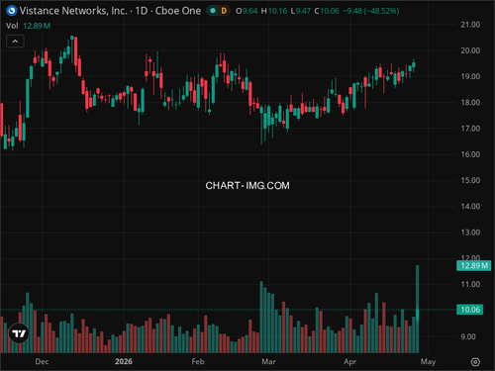The width and height of the screenshot is (495, 371).
Task: Collapse the indicator legend chevron button
Action: click(15, 42)
